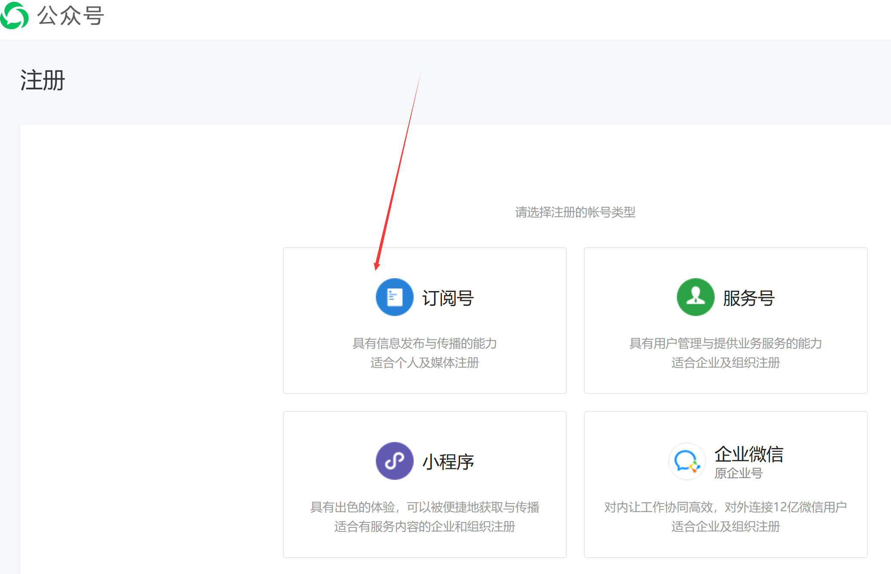Select the 订阅号 account type title
The height and width of the screenshot is (574, 891).
(448, 298)
